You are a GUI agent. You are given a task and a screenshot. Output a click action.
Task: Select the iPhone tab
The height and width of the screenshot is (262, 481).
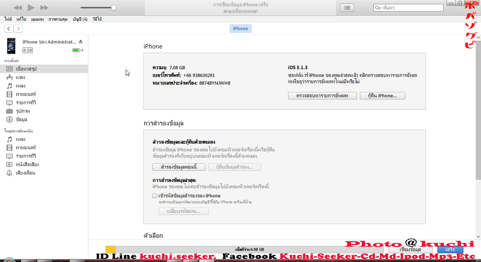coord(240,28)
